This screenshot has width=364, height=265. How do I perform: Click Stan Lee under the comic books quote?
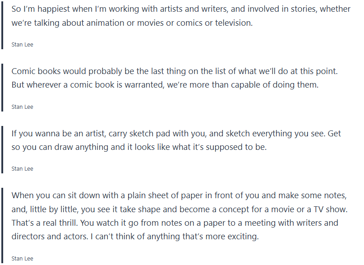pos(22,107)
